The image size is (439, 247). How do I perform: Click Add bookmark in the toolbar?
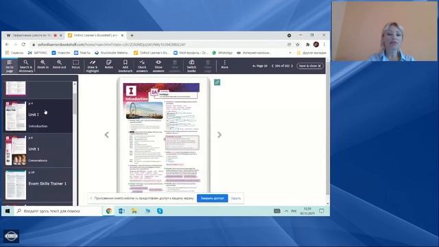click(x=125, y=66)
